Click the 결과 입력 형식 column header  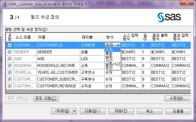tap(181, 37)
